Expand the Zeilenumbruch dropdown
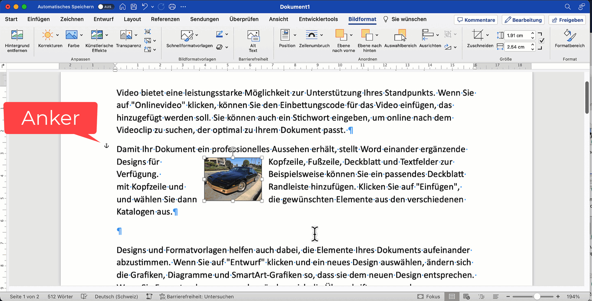Screen dimensions: 592x301 click(x=322, y=35)
